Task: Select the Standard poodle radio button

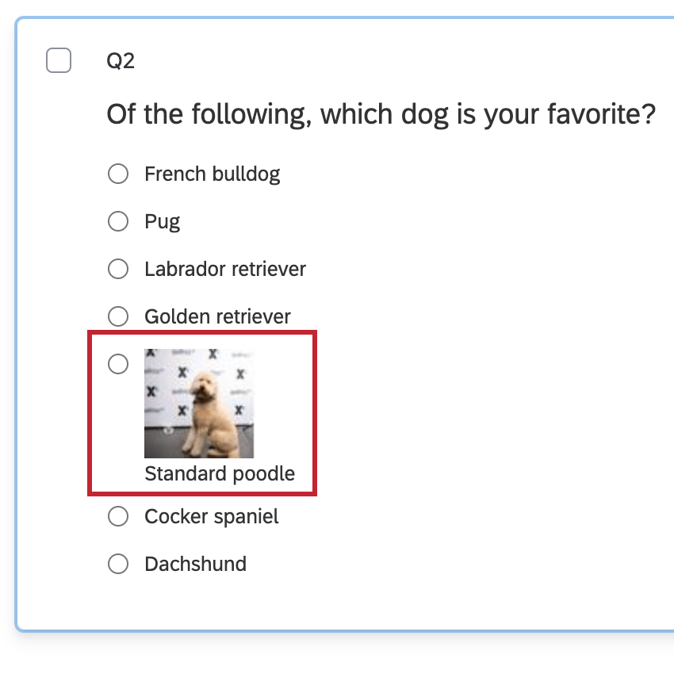Action: coord(118,364)
